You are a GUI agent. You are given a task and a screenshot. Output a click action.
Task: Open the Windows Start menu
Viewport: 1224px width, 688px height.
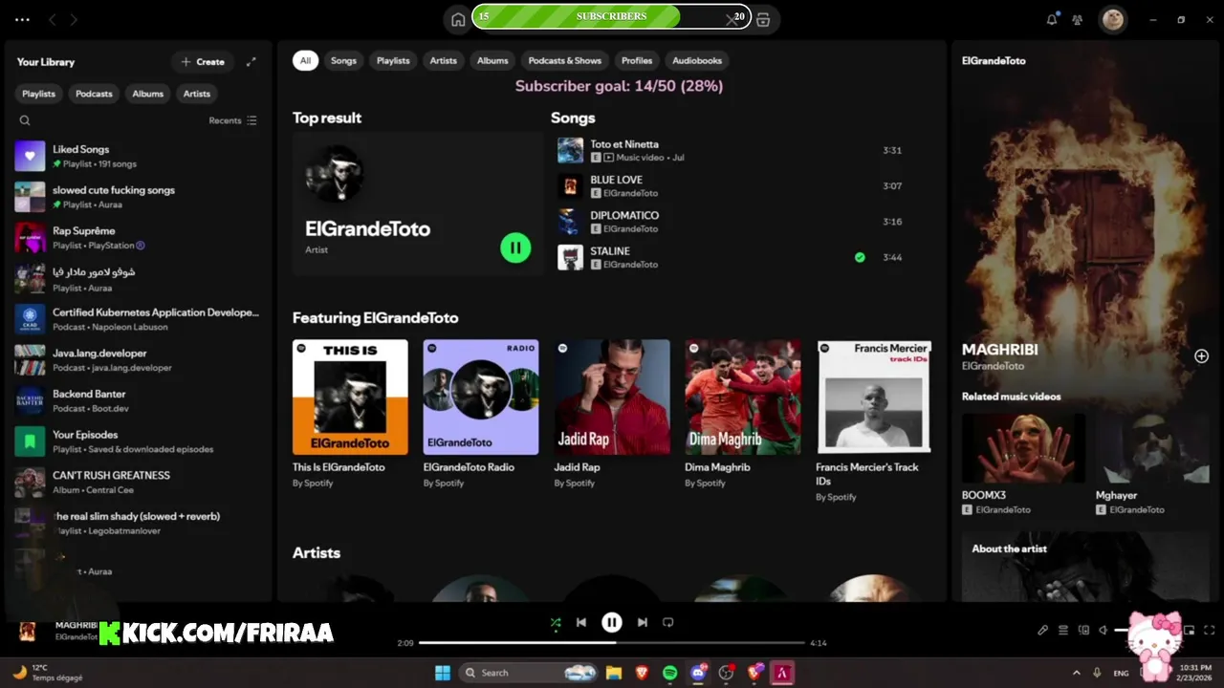[x=443, y=673]
